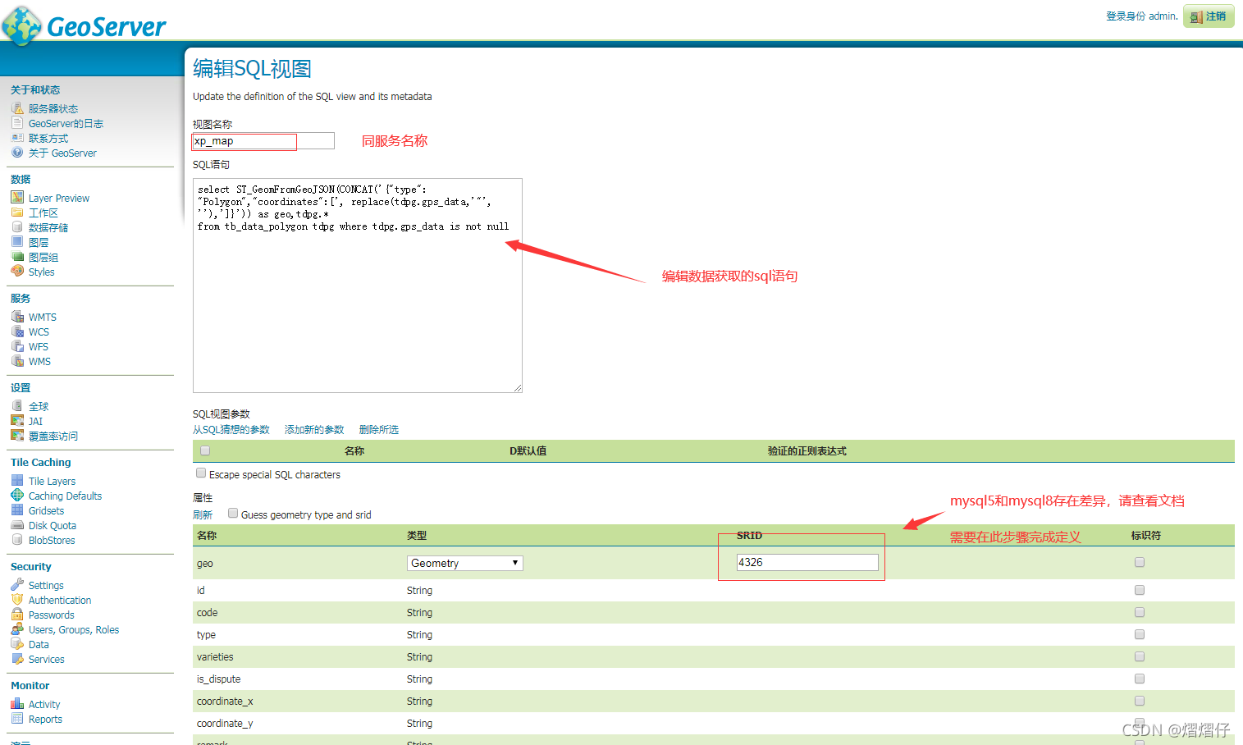This screenshot has height=745, width=1243.
Task: Select Geometry from the type combo box
Action: 464,563
